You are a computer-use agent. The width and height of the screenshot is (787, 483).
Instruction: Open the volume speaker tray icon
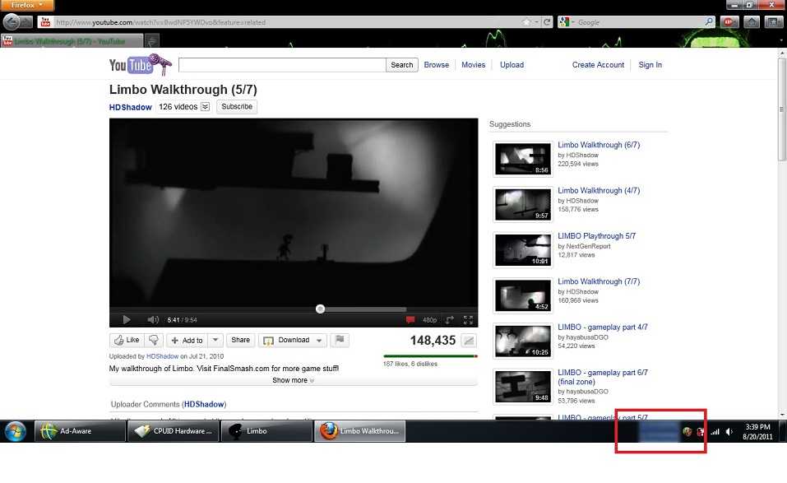(x=729, y=431)
